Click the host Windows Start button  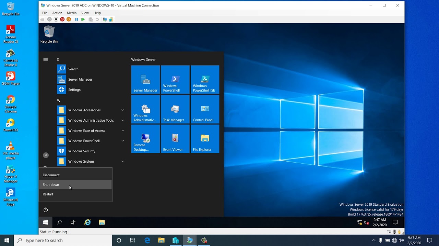(7, 241)
